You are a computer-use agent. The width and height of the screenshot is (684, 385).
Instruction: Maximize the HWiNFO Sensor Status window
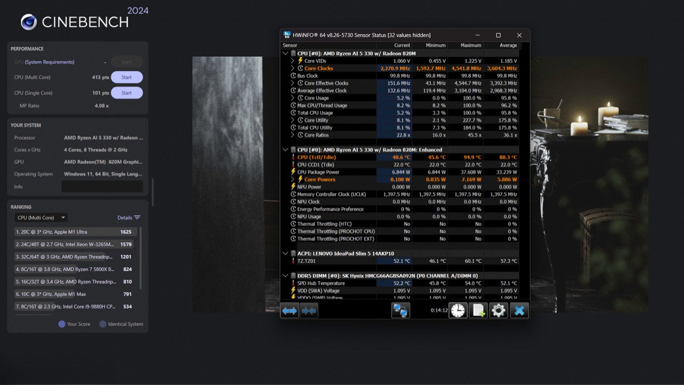click(498, 35)
